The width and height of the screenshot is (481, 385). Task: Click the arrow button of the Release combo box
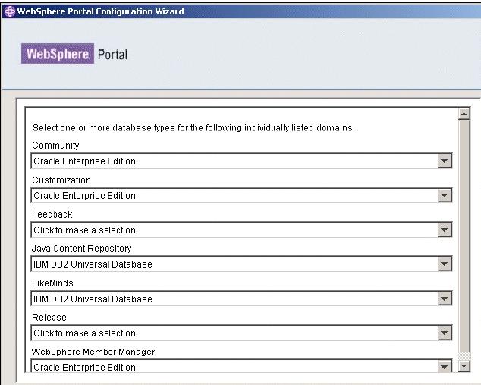[445, 333]
